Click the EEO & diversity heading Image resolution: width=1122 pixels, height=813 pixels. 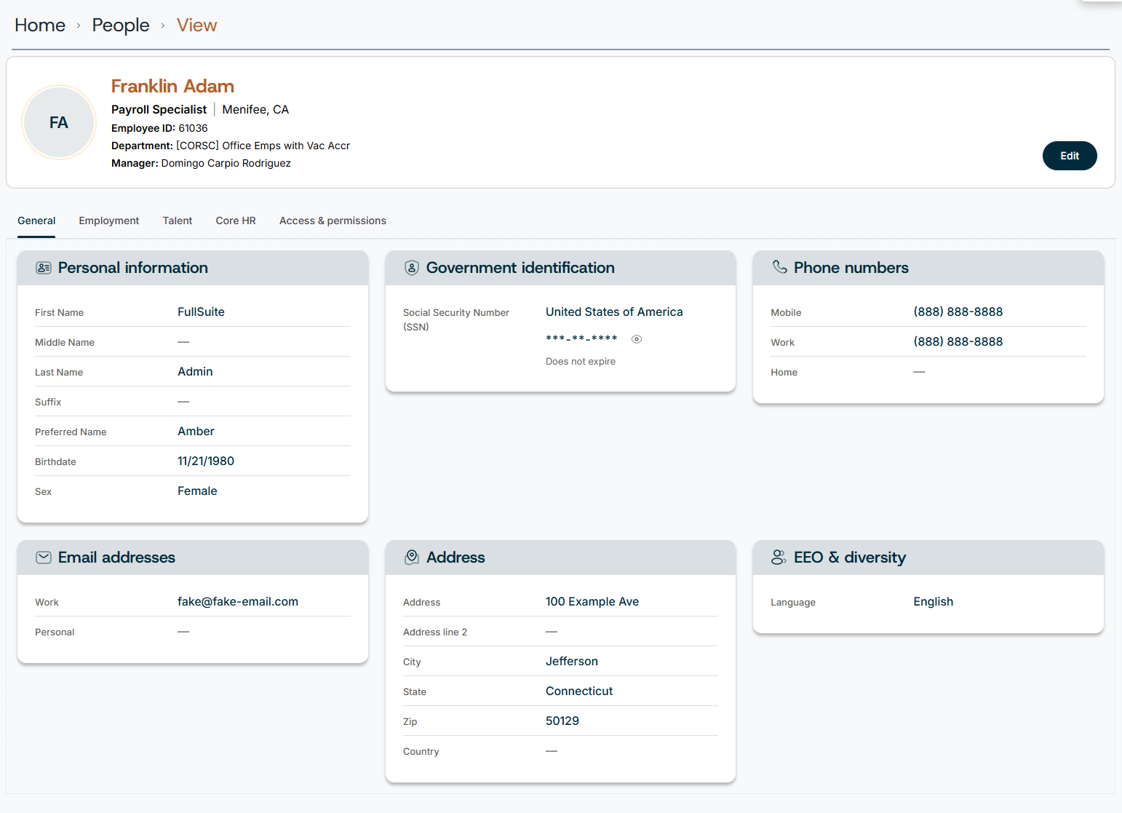click(x=850, y=558)
